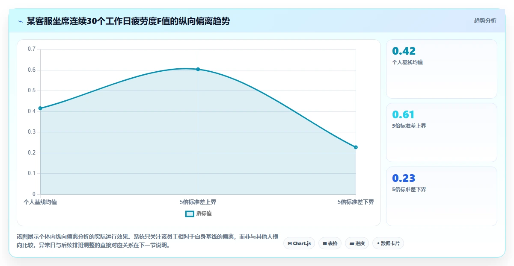
Task: Click the 0.42 value in the baseline card
Action: click(x=404, y=51)
